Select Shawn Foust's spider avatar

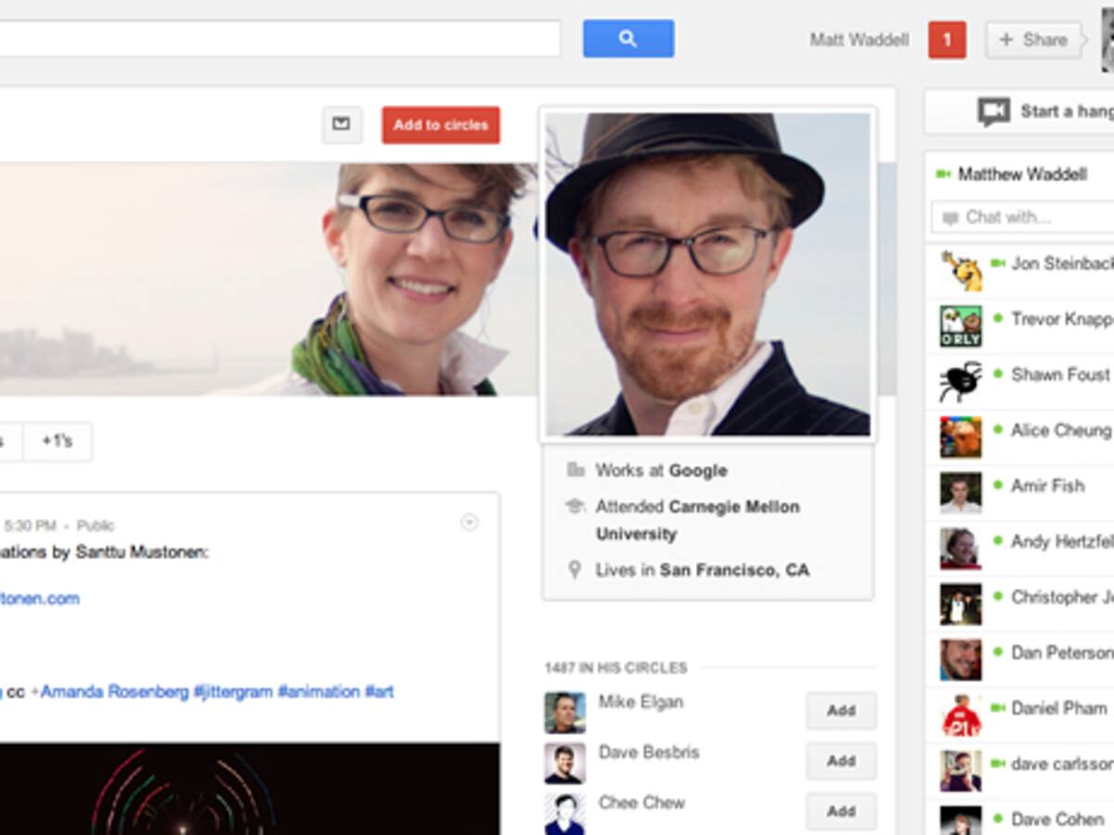pyautogui.click(x=960, y=381)
